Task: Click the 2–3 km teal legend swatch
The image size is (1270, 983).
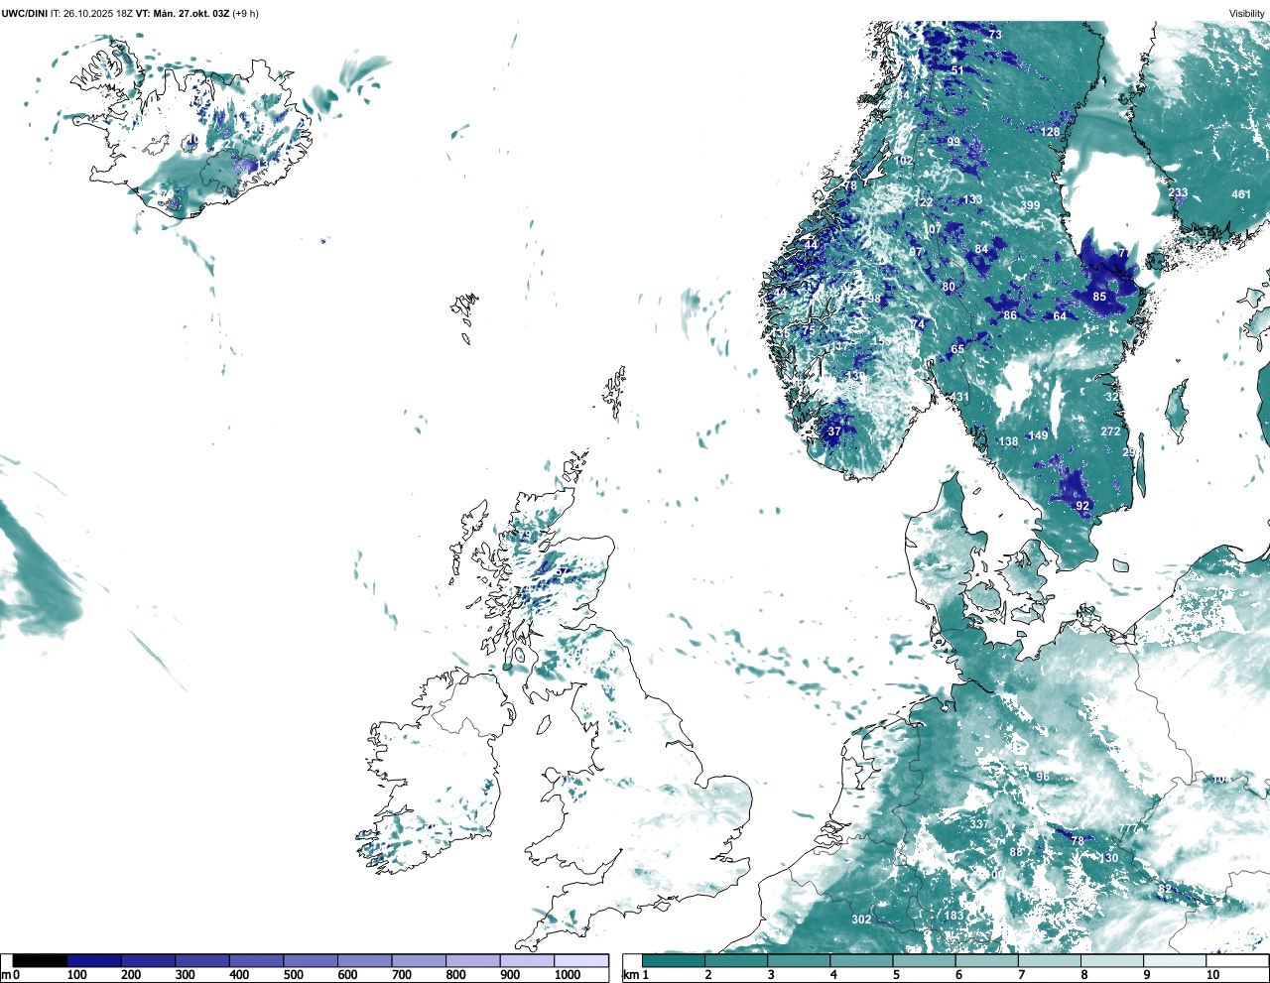Action: [736, 960]
